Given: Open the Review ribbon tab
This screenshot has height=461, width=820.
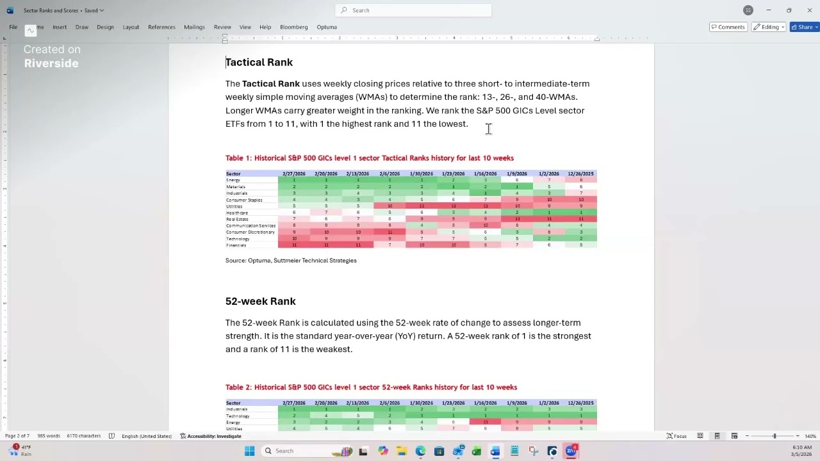Looking at the screenshot, I should (222, 27).
